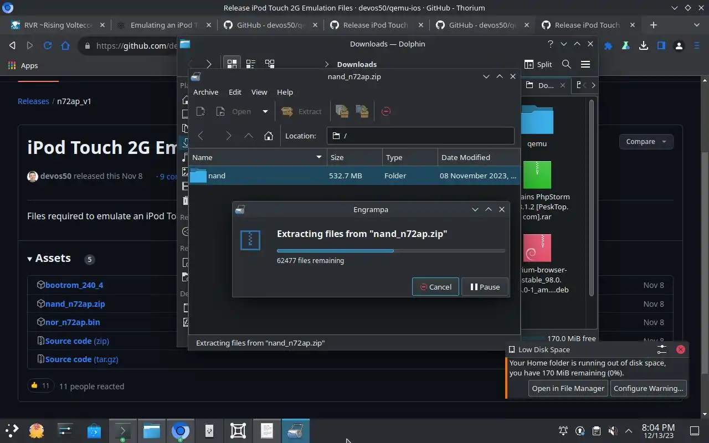Screen dimensions: 709x443
Task: Sort by the Date Modified column header
Action: (479, 157)
